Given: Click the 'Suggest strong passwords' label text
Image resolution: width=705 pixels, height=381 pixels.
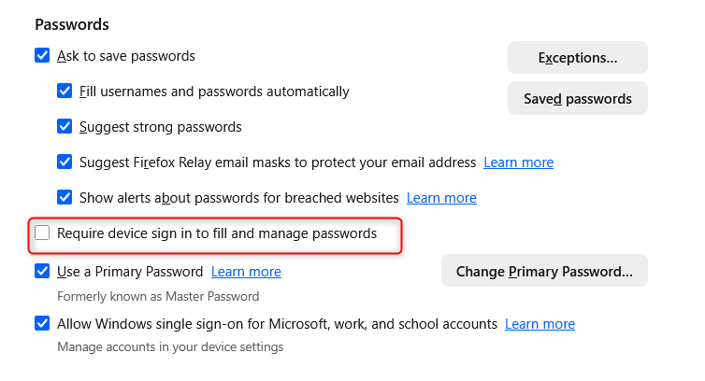Looking at the screenshot, I should 161,127.
